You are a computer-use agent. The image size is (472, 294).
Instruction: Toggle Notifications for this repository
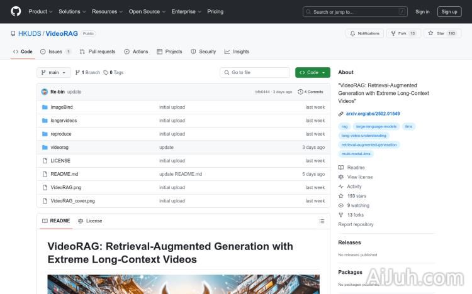(364, 33)
